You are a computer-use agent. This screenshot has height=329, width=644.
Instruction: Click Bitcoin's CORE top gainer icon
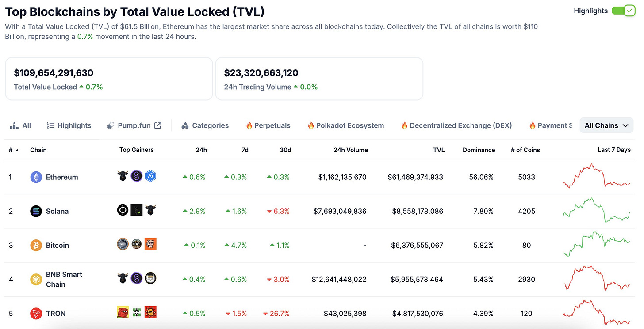point(137,244)
